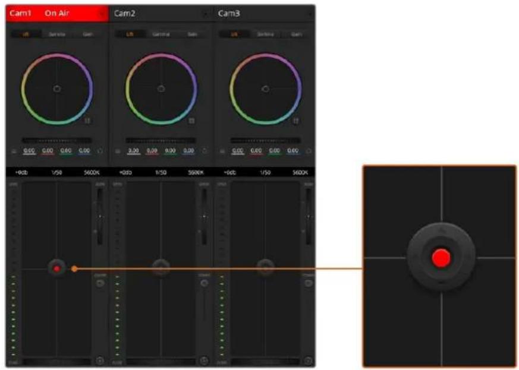Select the Gamma tab for Cam1
Viewport: 519px width, 370px height.
point(56,34)
